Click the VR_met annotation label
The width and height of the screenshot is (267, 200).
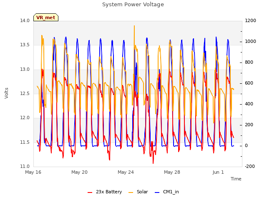[46, 17]
